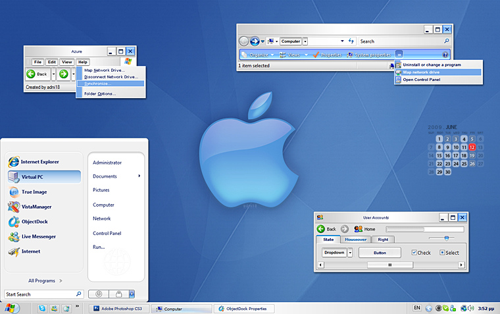
Task: Expand the Documents submenu arrow
Action: click(x=139, y=176)
